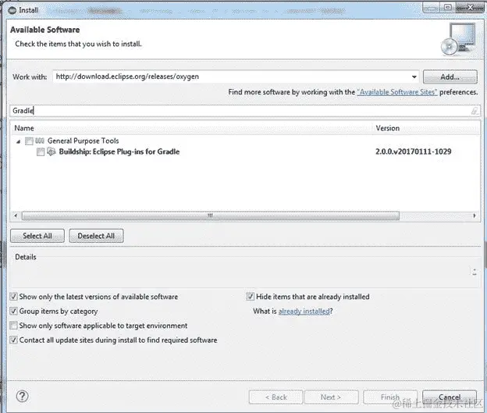Click the help question mark icon
Image resolution: width=487 pixels, height=413 pixels.
23,397
